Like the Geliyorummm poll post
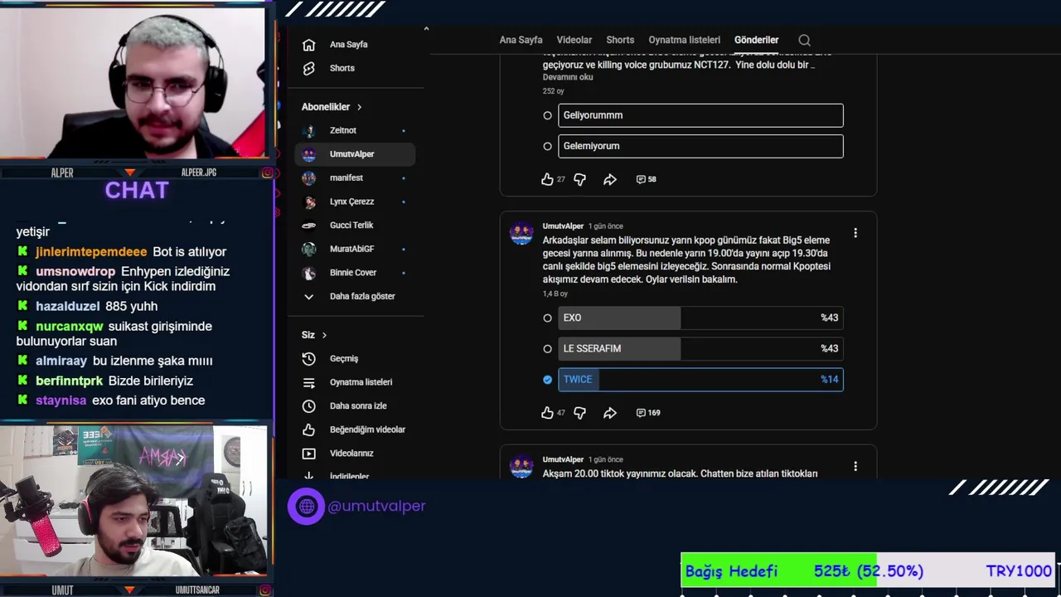The image size is (1061, 597). click(x=547, y=179)
